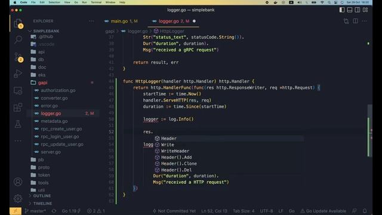Open the Search view in activity bar
Screen dimensions: 382x215
tap(18, 39)
